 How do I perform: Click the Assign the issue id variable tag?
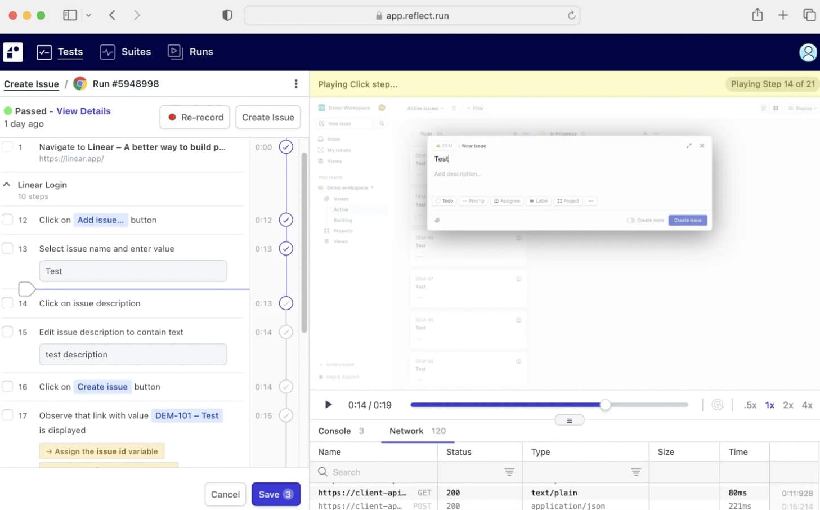click(x=102, y=451)
